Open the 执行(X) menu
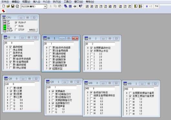 pyautogui.click(x=57, y=2)
